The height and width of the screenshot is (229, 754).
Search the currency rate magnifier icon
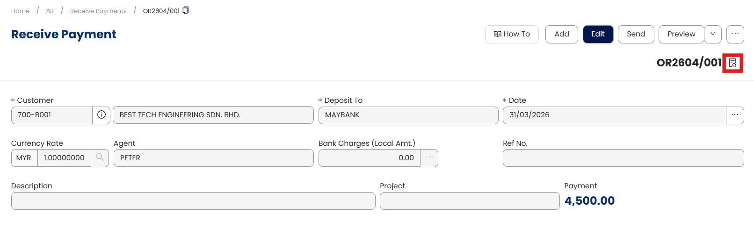[x=100, y=158]
